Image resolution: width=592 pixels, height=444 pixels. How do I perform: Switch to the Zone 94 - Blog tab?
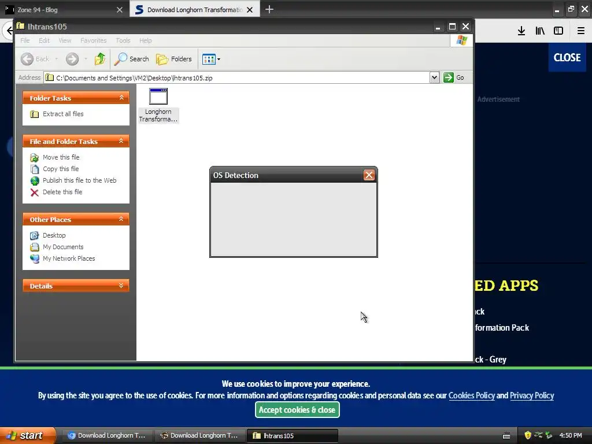pos(64,10)
